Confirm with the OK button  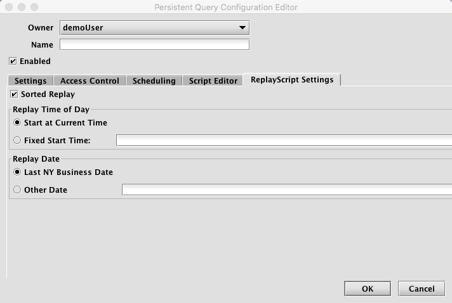[x=368, y=288]
